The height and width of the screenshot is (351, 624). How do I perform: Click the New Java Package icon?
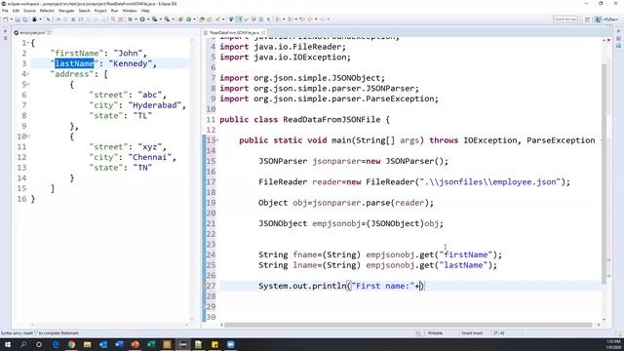coord(180,19)
